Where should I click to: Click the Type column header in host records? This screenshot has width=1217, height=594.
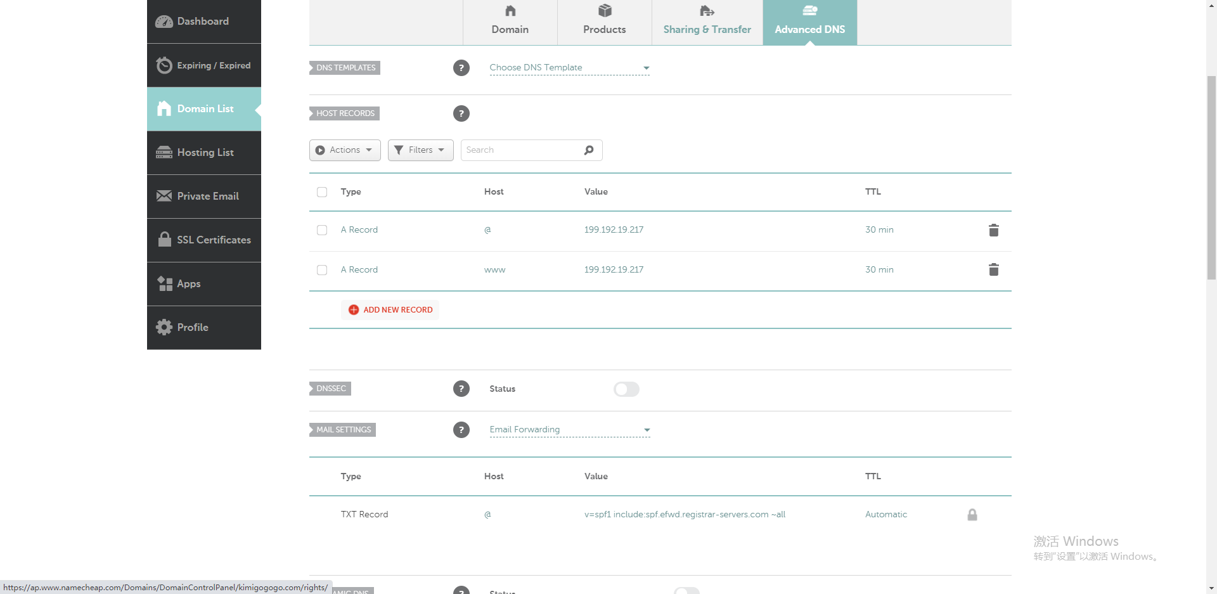pos(351,192)
